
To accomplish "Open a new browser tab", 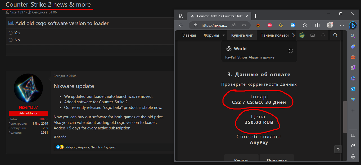I will pyautogui.click(x=255, y=16).
